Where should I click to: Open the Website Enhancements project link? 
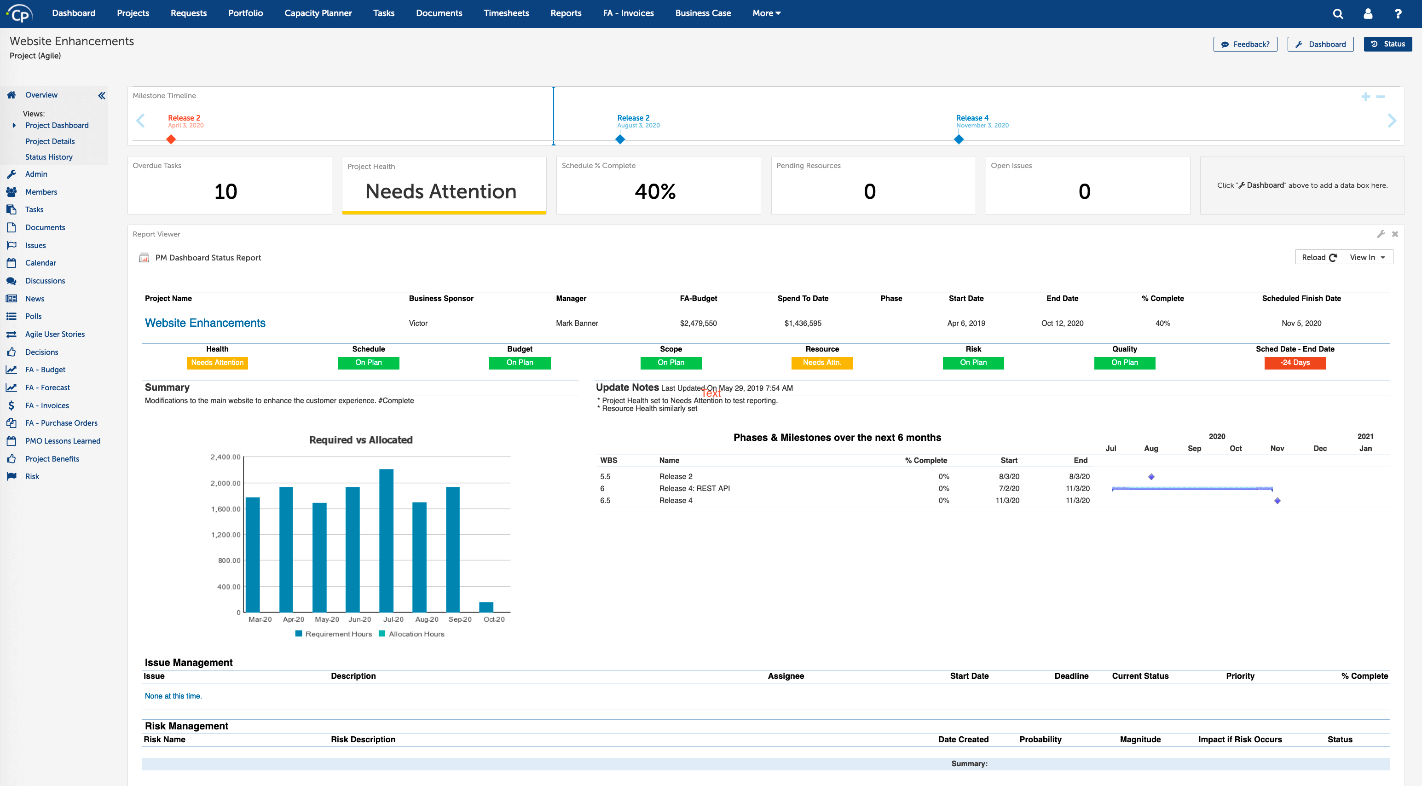tap(205, 322)
